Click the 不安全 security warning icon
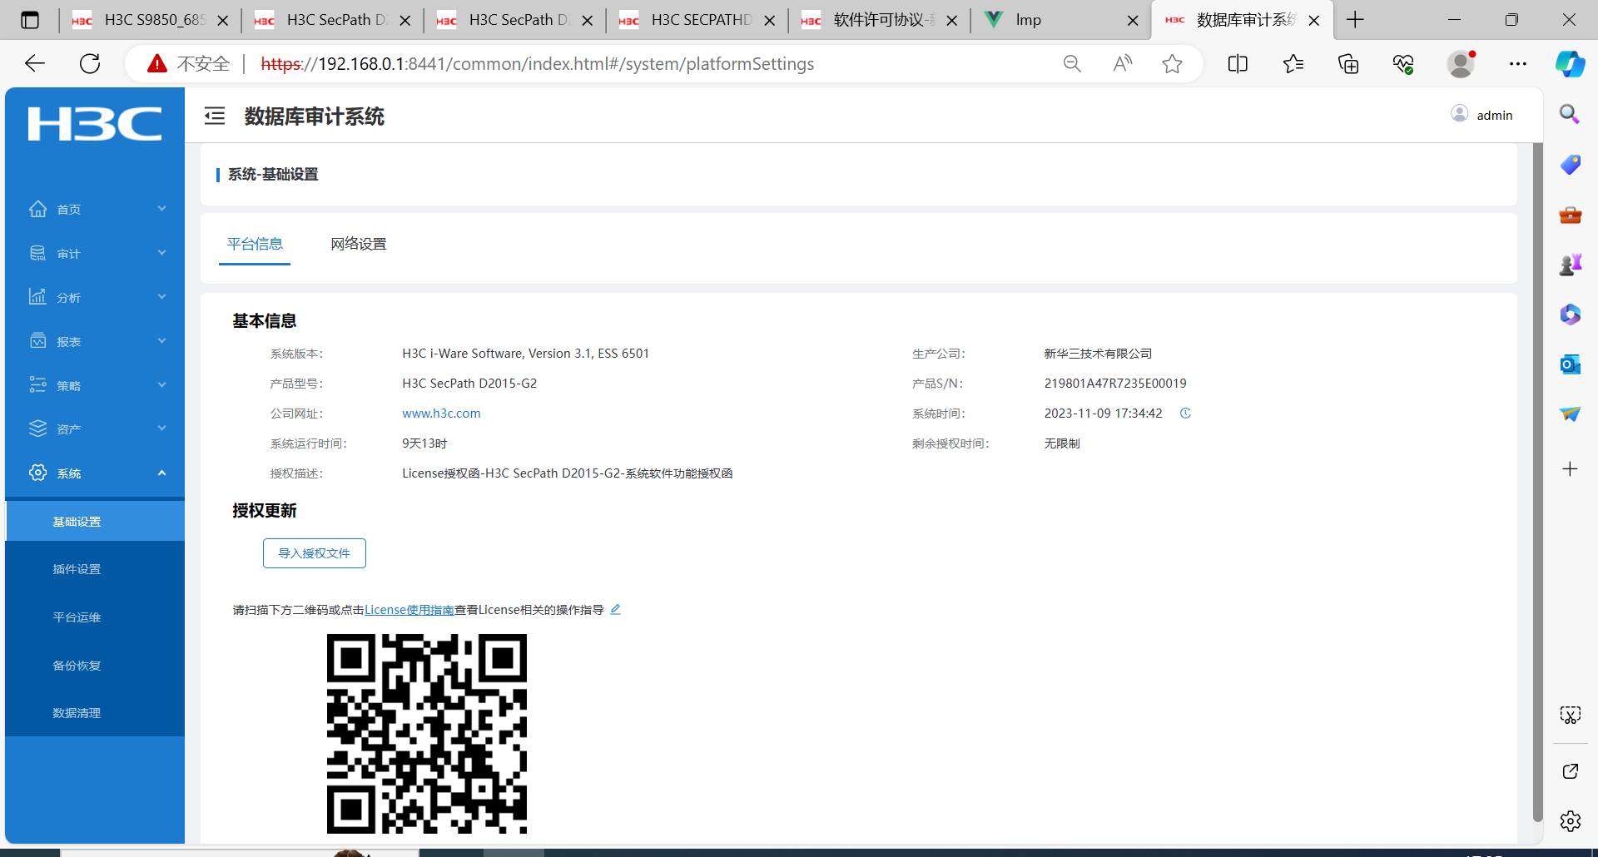The height and width of the screenshot is (857, 1598). 157,63
